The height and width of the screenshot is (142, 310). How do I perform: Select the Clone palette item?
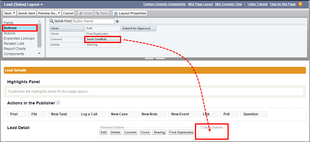(x=67, y=34)
